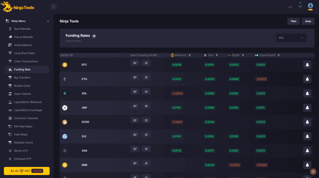
Task: Open the ALL filter dropdown
Action: (x=291, y=38)
